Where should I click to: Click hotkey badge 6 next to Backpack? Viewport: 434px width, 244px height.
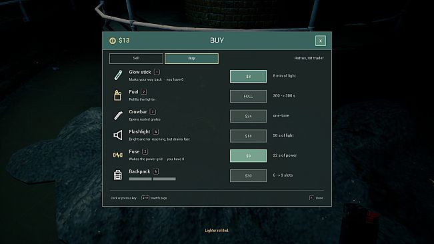click(156, 171)
